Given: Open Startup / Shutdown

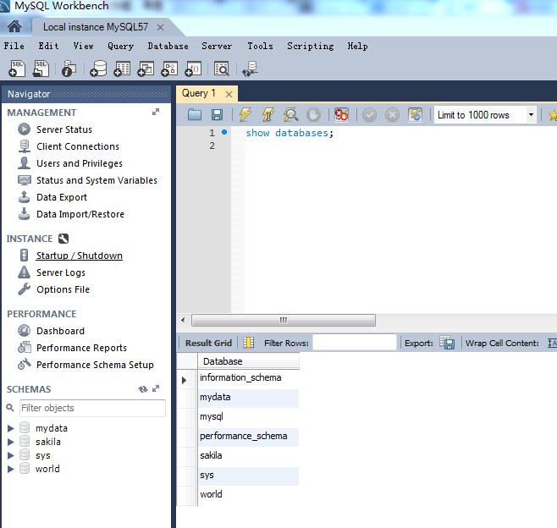Looking at the screenshot, I should [x=80, y=256].
